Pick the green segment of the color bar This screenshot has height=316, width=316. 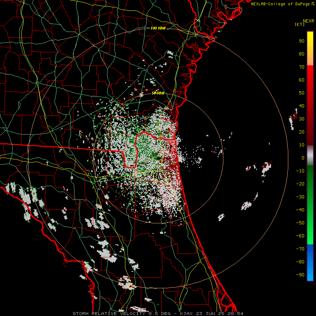310,205
